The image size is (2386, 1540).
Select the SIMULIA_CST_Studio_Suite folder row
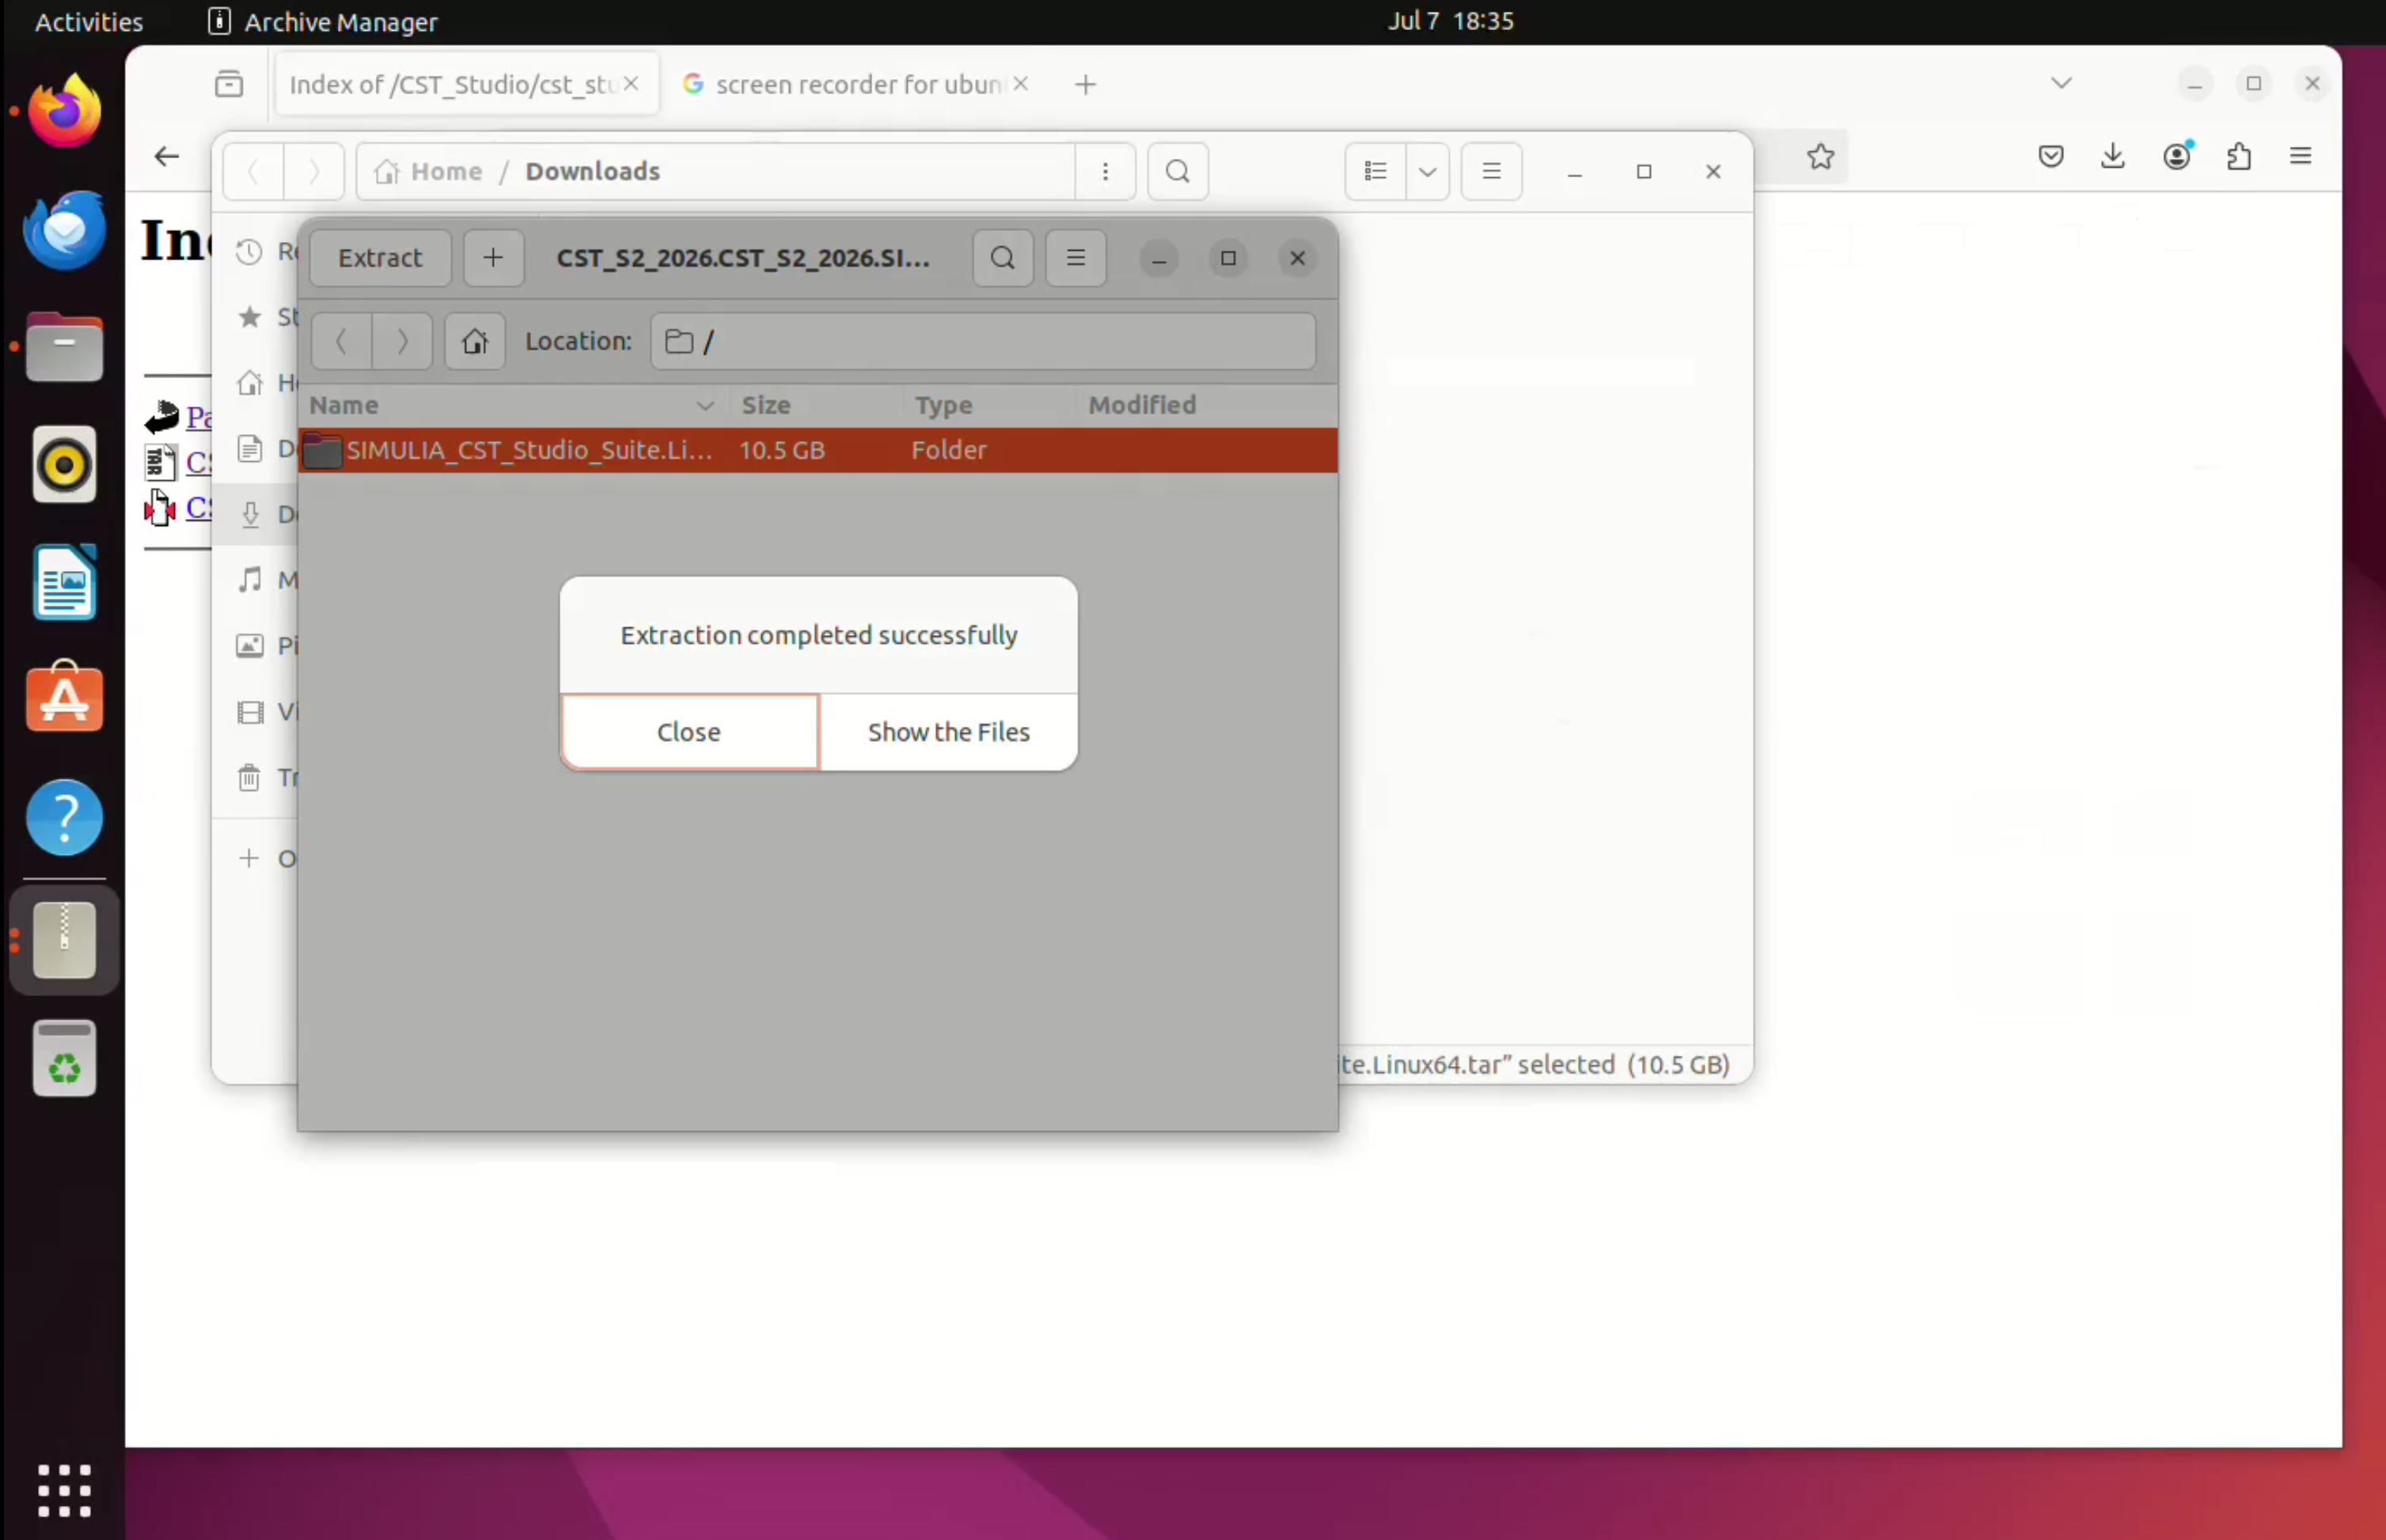817,450
